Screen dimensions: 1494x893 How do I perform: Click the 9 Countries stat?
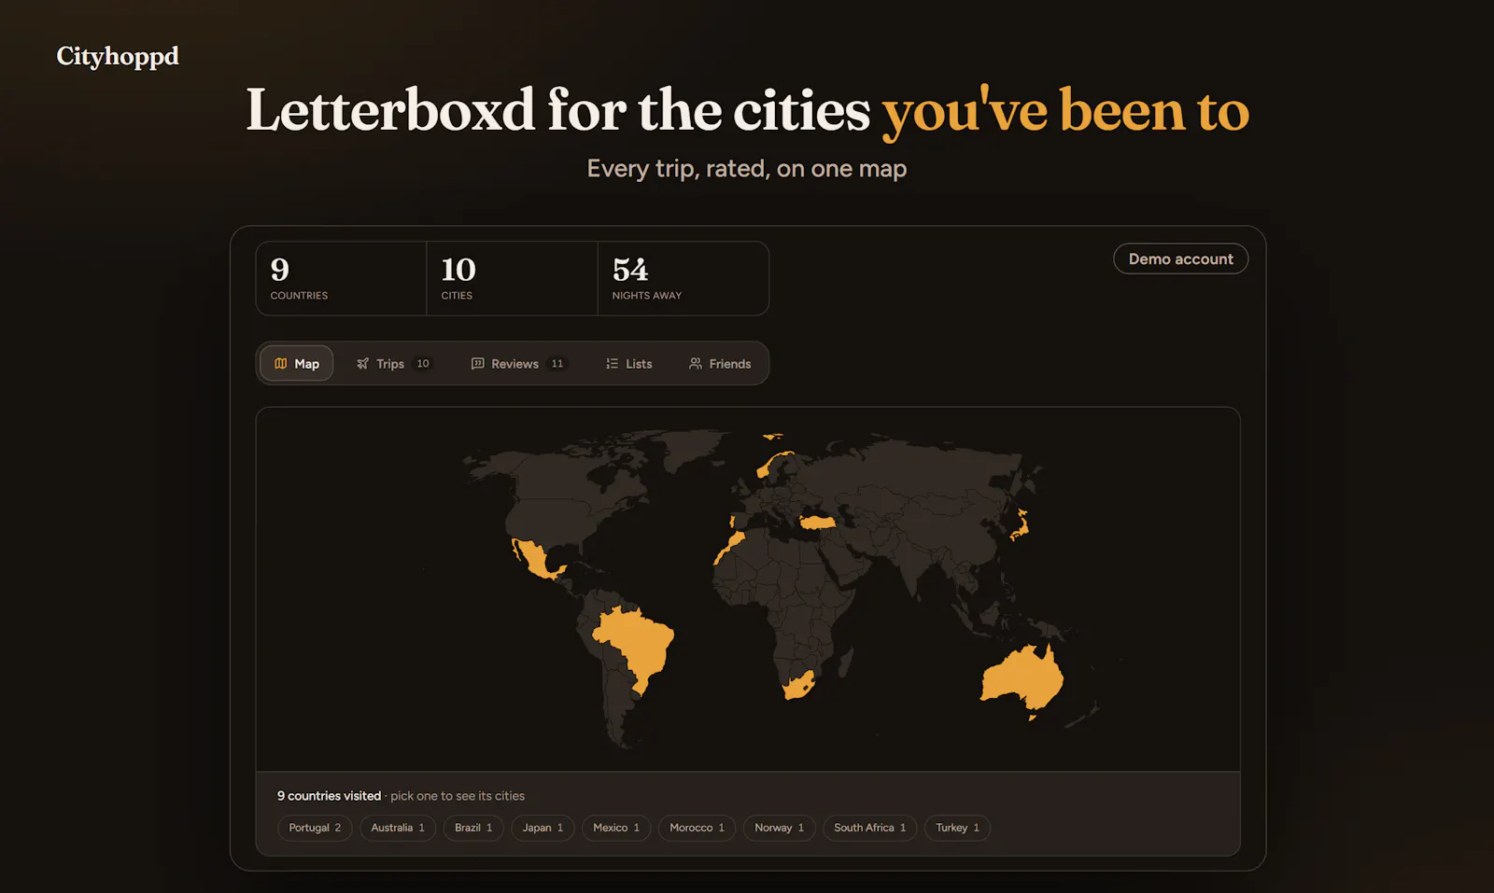point(341,279)
